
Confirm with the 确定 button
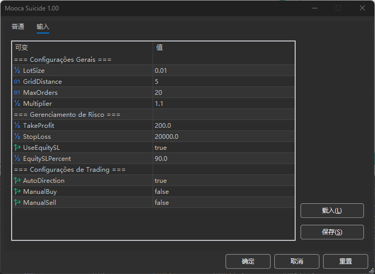[248, 261]
